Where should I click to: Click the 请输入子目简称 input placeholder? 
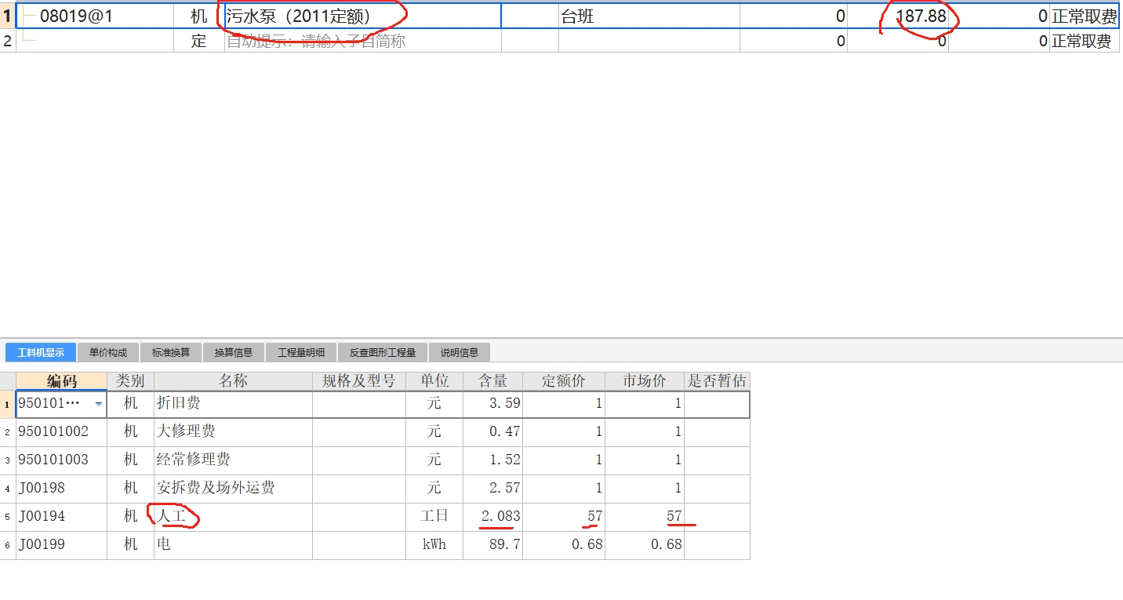pos(362,41)
